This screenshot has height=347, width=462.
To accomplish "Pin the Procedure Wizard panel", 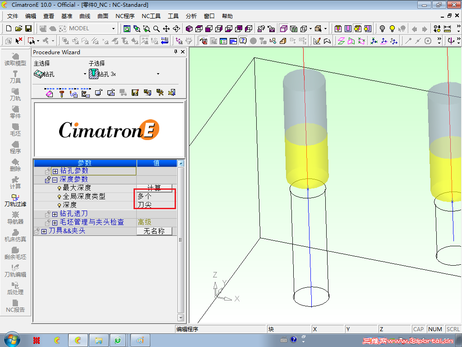I will [x=176, y=52].
